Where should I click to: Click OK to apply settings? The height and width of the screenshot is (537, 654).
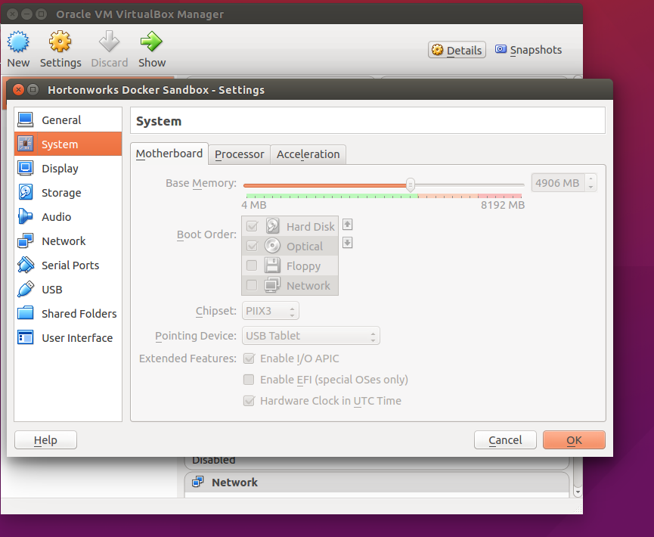click(x=574, y=440)
